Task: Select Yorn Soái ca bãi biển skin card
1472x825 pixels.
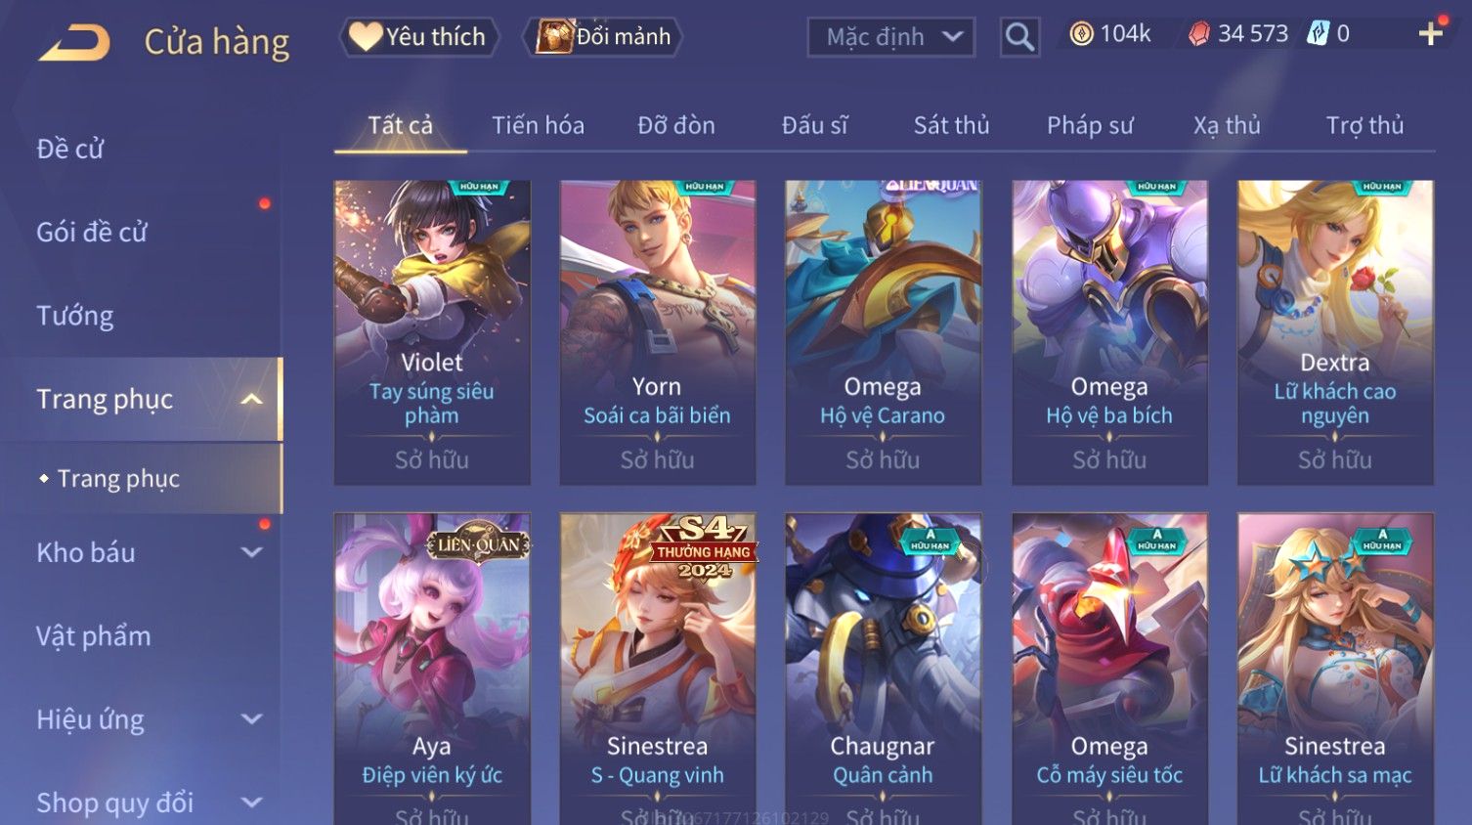Action: click(657, 332)
